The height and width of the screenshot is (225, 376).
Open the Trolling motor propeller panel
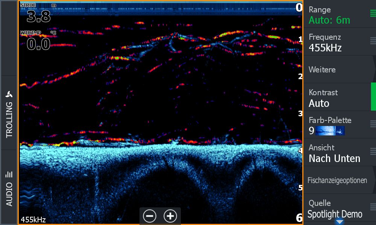[9, 112]
